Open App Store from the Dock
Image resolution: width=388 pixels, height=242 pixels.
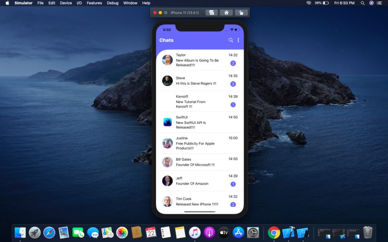(239, 232)
